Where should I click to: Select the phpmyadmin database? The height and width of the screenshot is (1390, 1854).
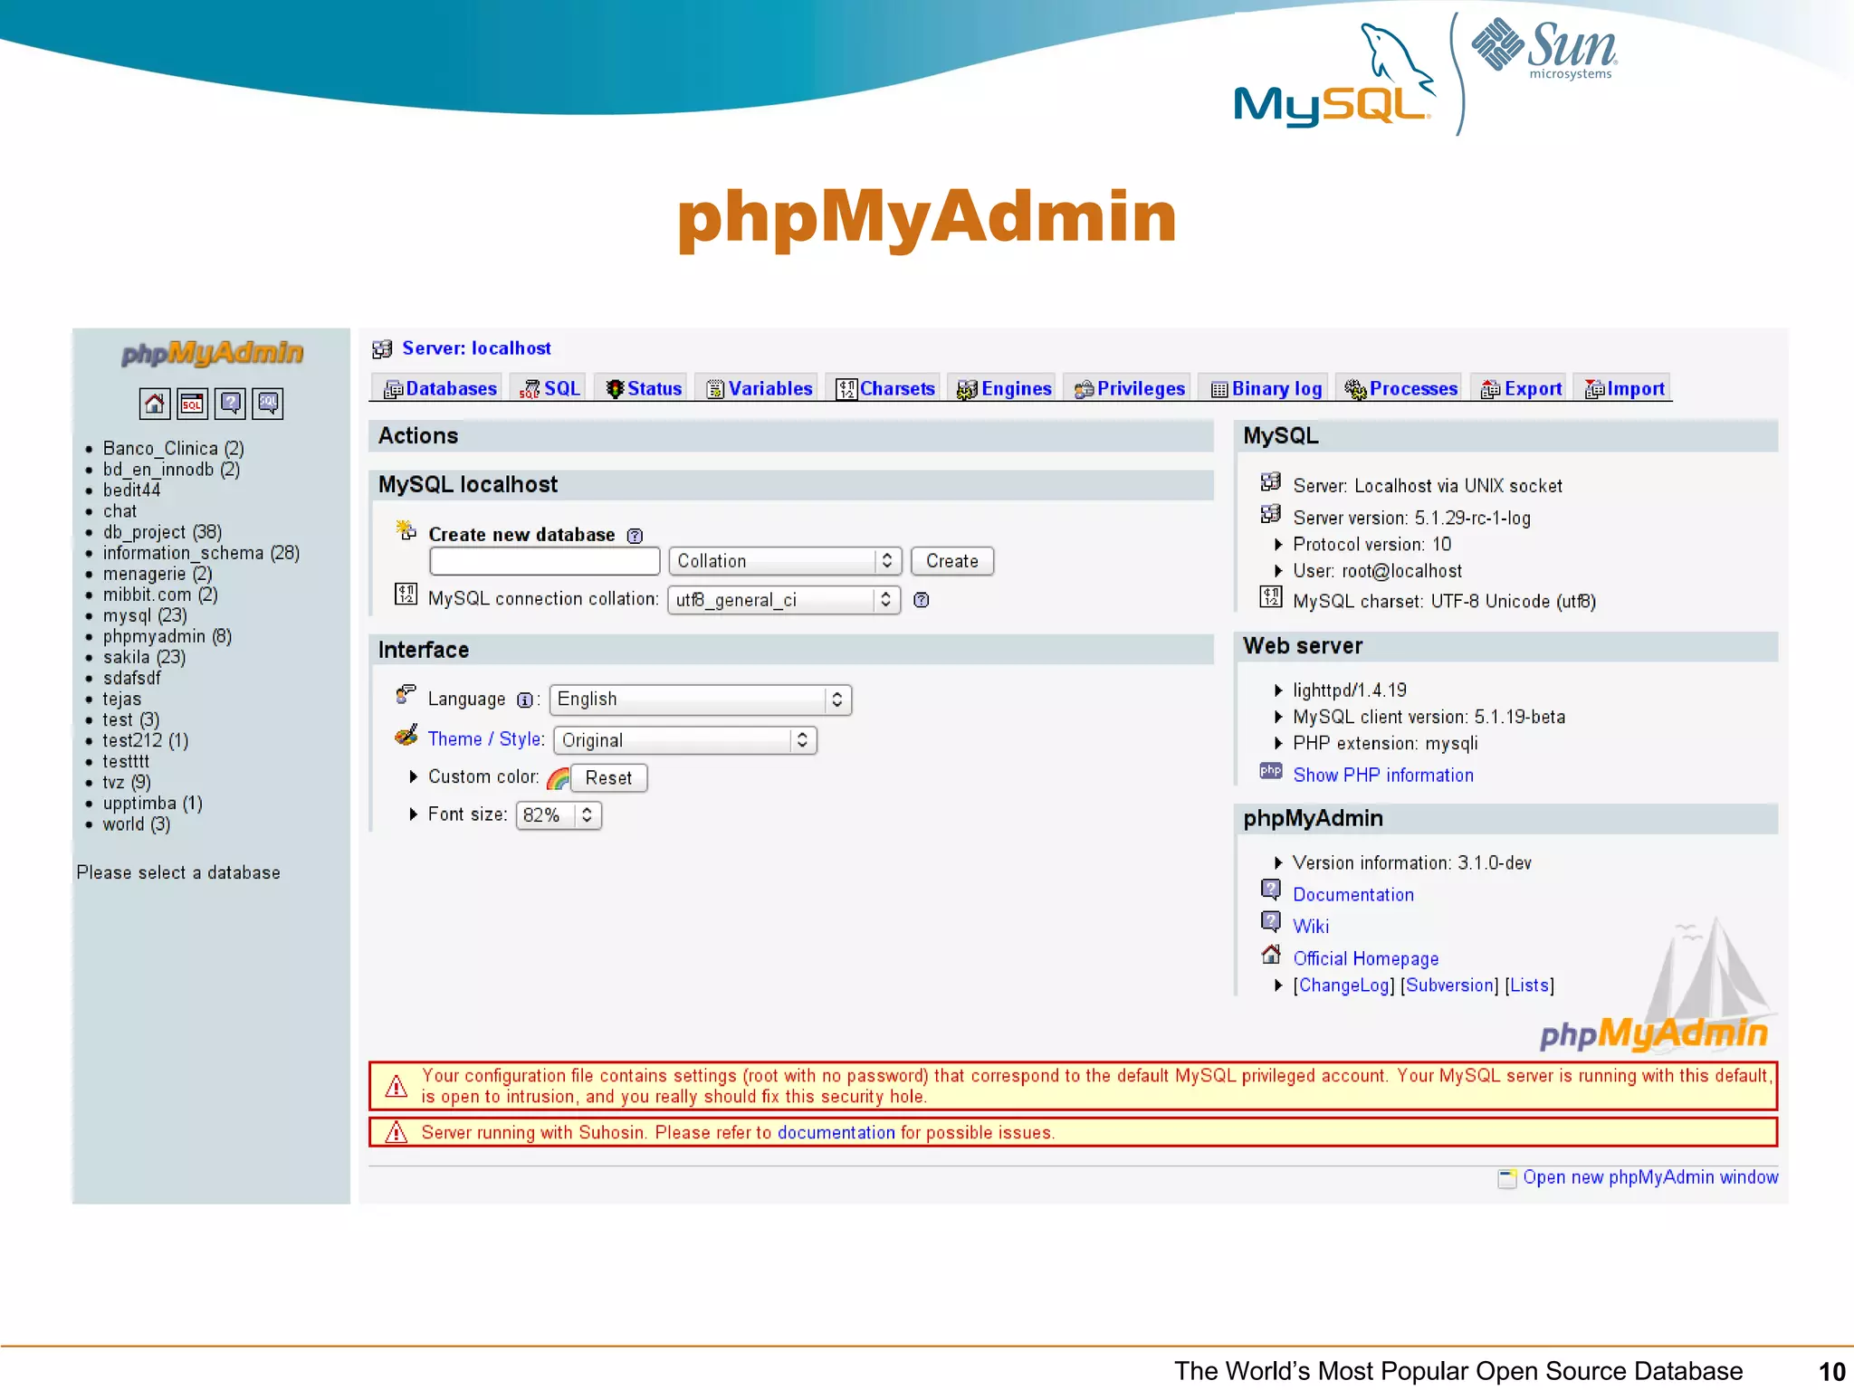[167, 636]
